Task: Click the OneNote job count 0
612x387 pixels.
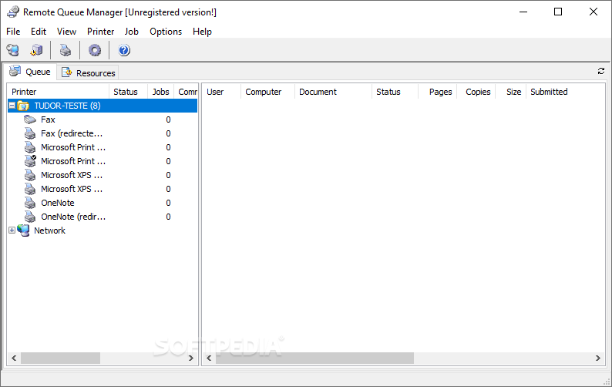Action: (x=168, y=203)
